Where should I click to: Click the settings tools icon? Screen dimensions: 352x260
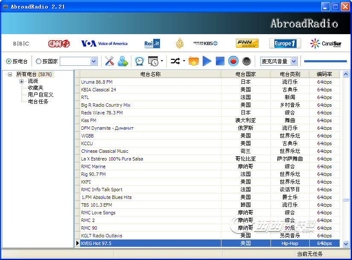(x=110, y=61)
